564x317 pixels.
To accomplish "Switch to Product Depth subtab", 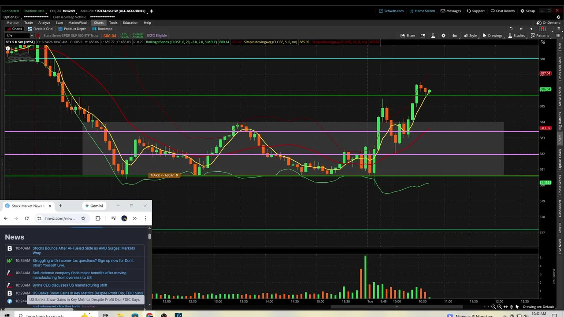I will (72, 29).
